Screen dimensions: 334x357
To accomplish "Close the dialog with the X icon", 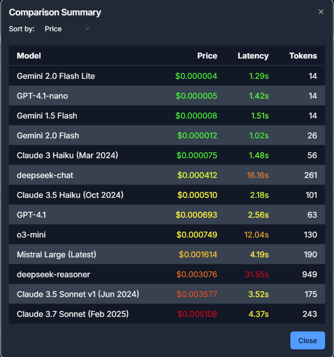I will point(321,12).
